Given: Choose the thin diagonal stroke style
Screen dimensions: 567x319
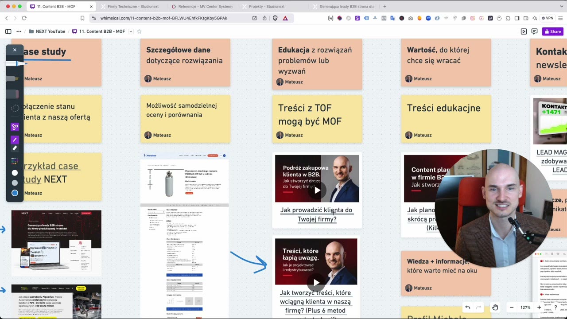Looking at the screenshot, I should (15, 140).
